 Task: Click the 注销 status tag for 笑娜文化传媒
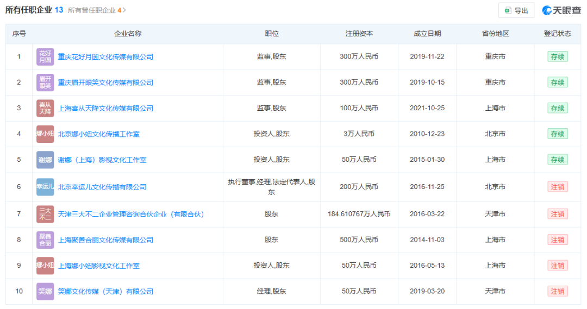(558, 292)
